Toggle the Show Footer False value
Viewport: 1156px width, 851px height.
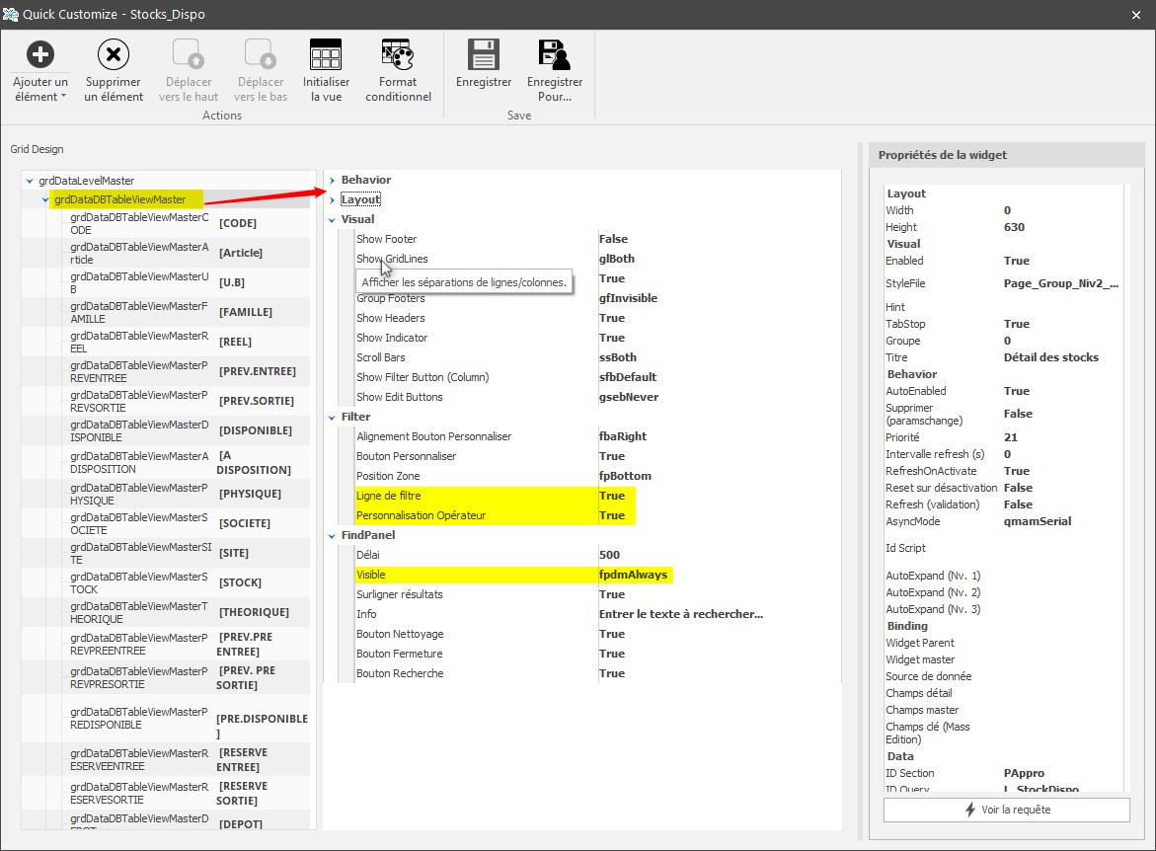(613, 239)
